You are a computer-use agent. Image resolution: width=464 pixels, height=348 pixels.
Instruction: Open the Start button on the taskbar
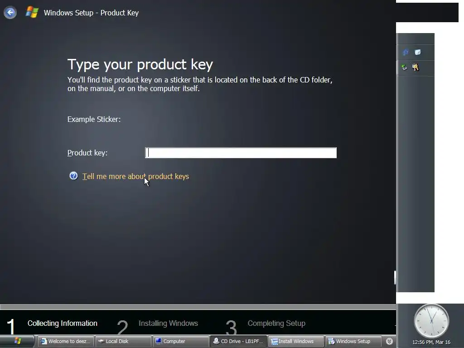click(18, 341)
